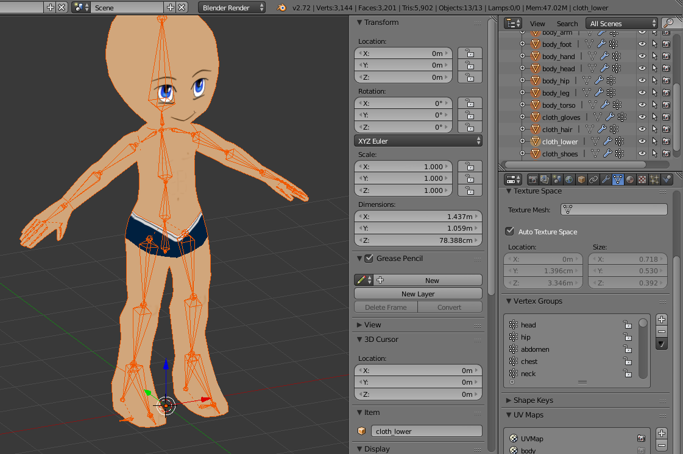This screenshot has height=454, width=683.
Task: Open the Texture checkerboard properties tab
Action: coord(642,180)
